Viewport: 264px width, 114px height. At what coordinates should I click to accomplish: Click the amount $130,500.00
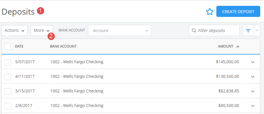[x=228, y=77]
